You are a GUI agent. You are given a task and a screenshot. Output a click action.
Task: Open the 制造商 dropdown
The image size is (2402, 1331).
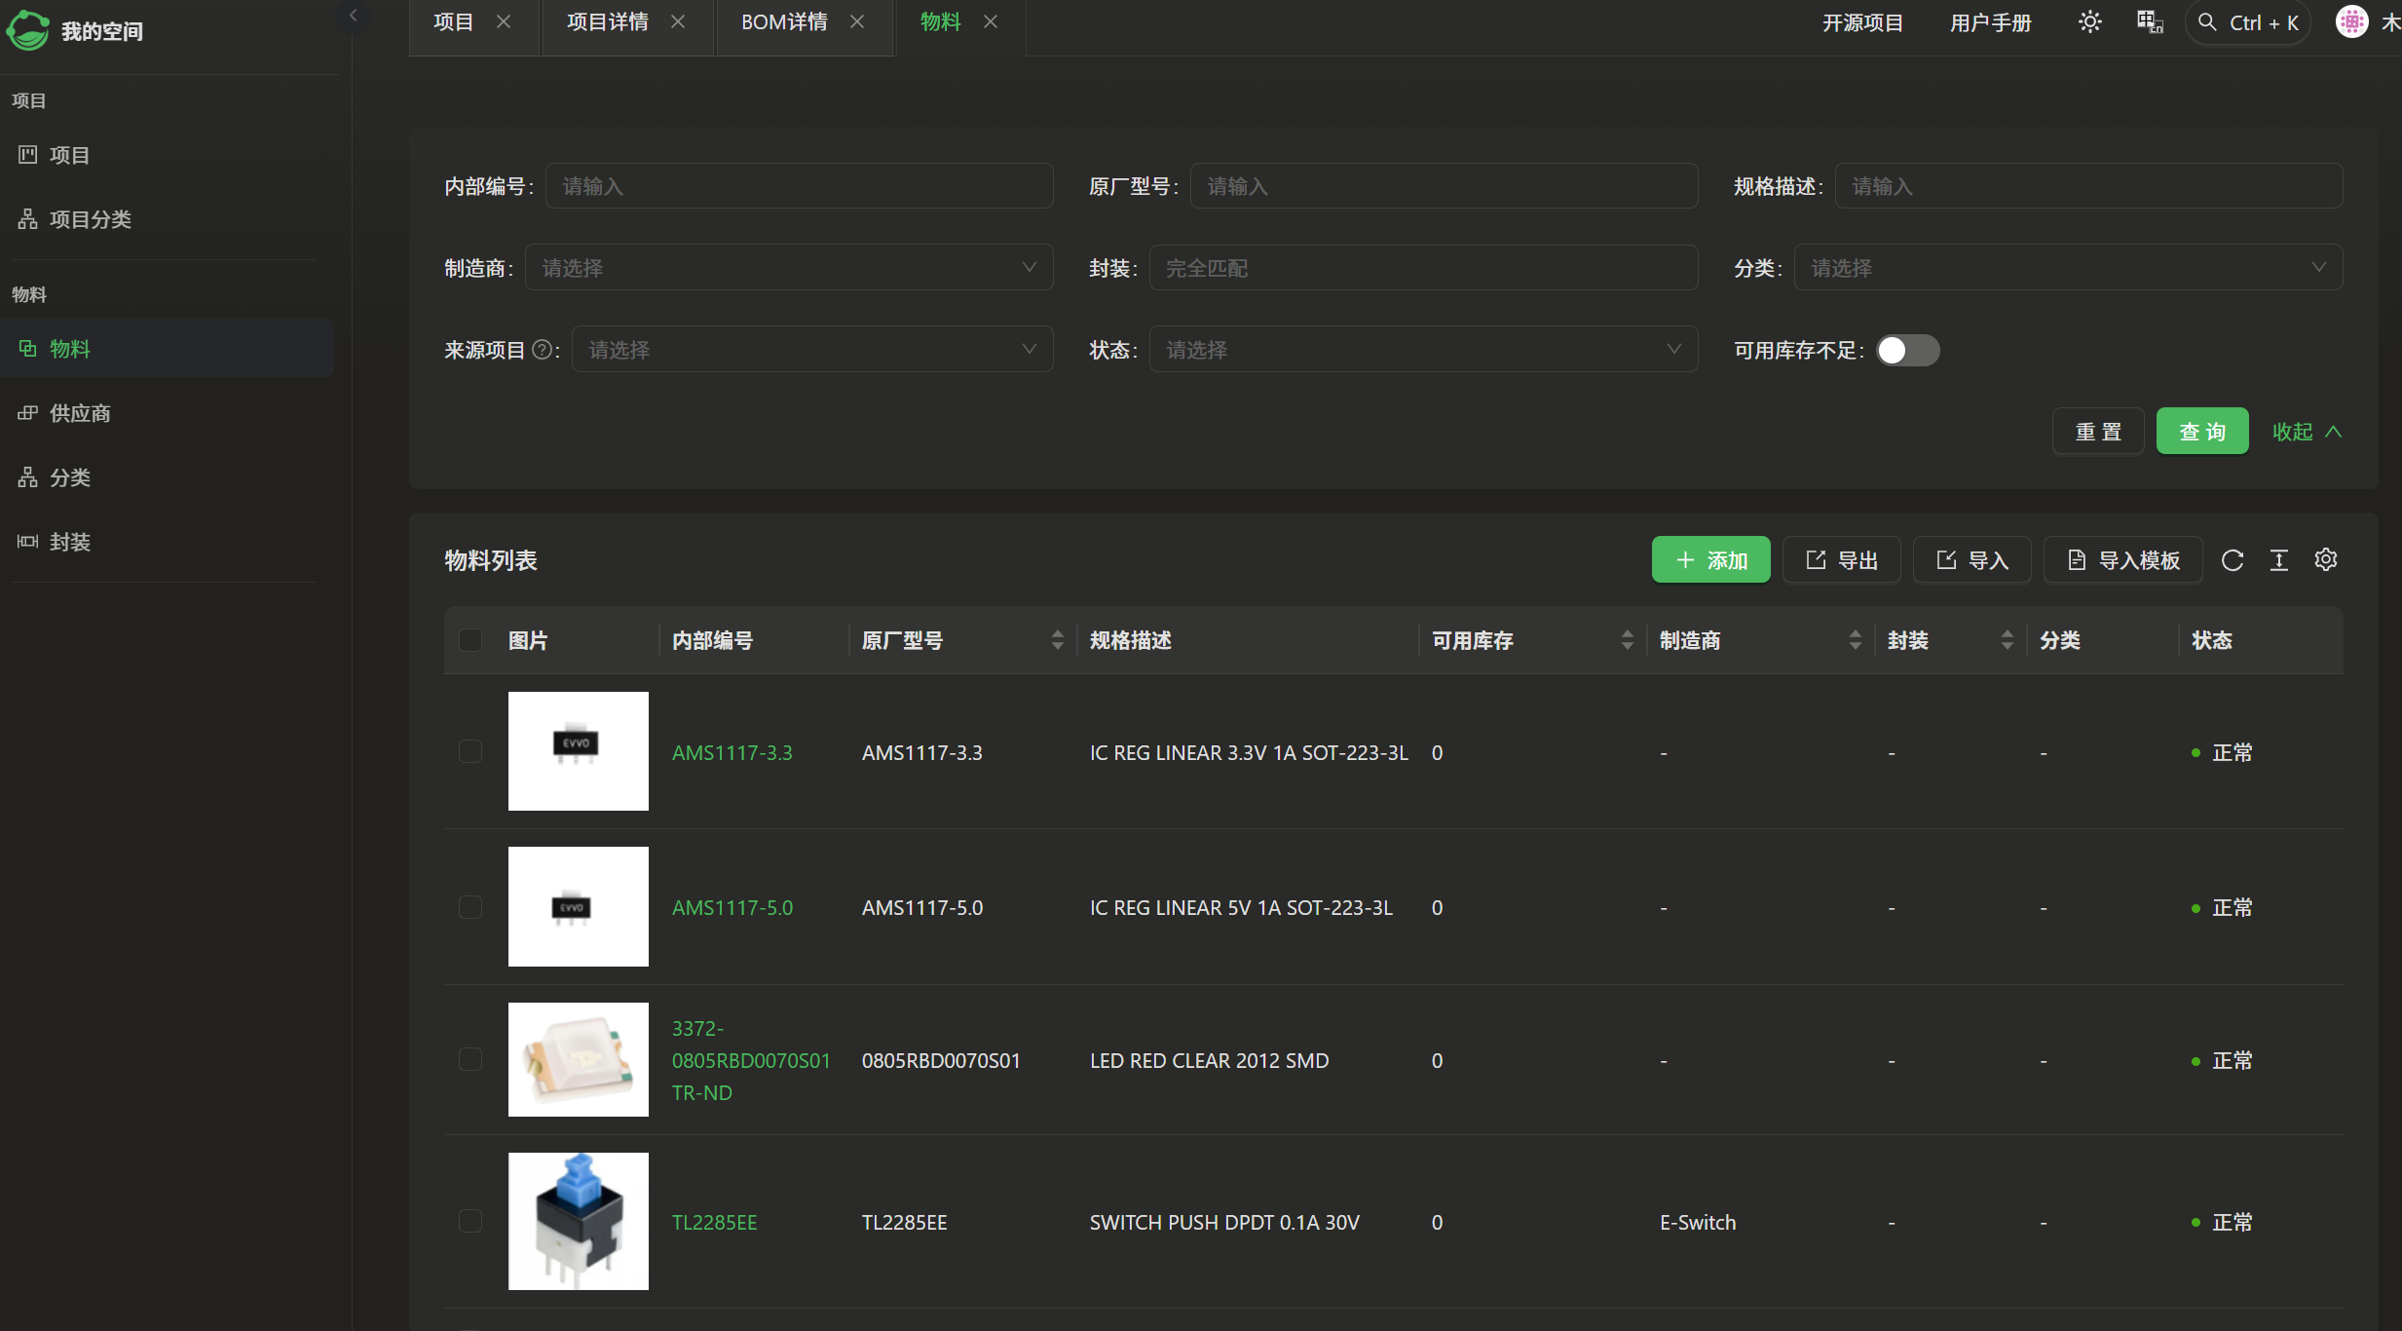tap(789, 268)
